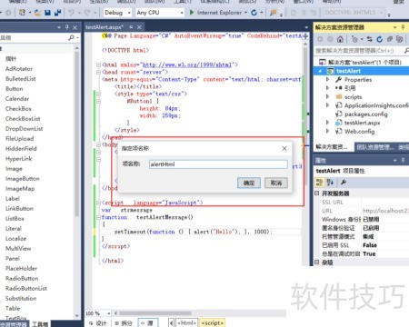
Task: Click the <html> breadcrumb tag
Action: pos(187,323)
